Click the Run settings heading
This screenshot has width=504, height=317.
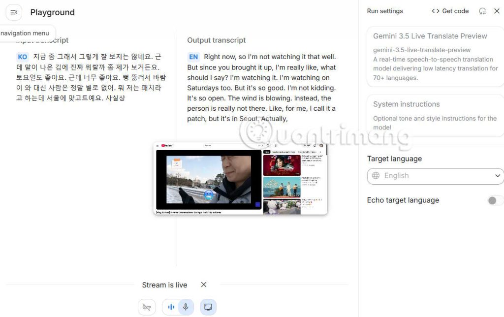(x=385, y=11)
